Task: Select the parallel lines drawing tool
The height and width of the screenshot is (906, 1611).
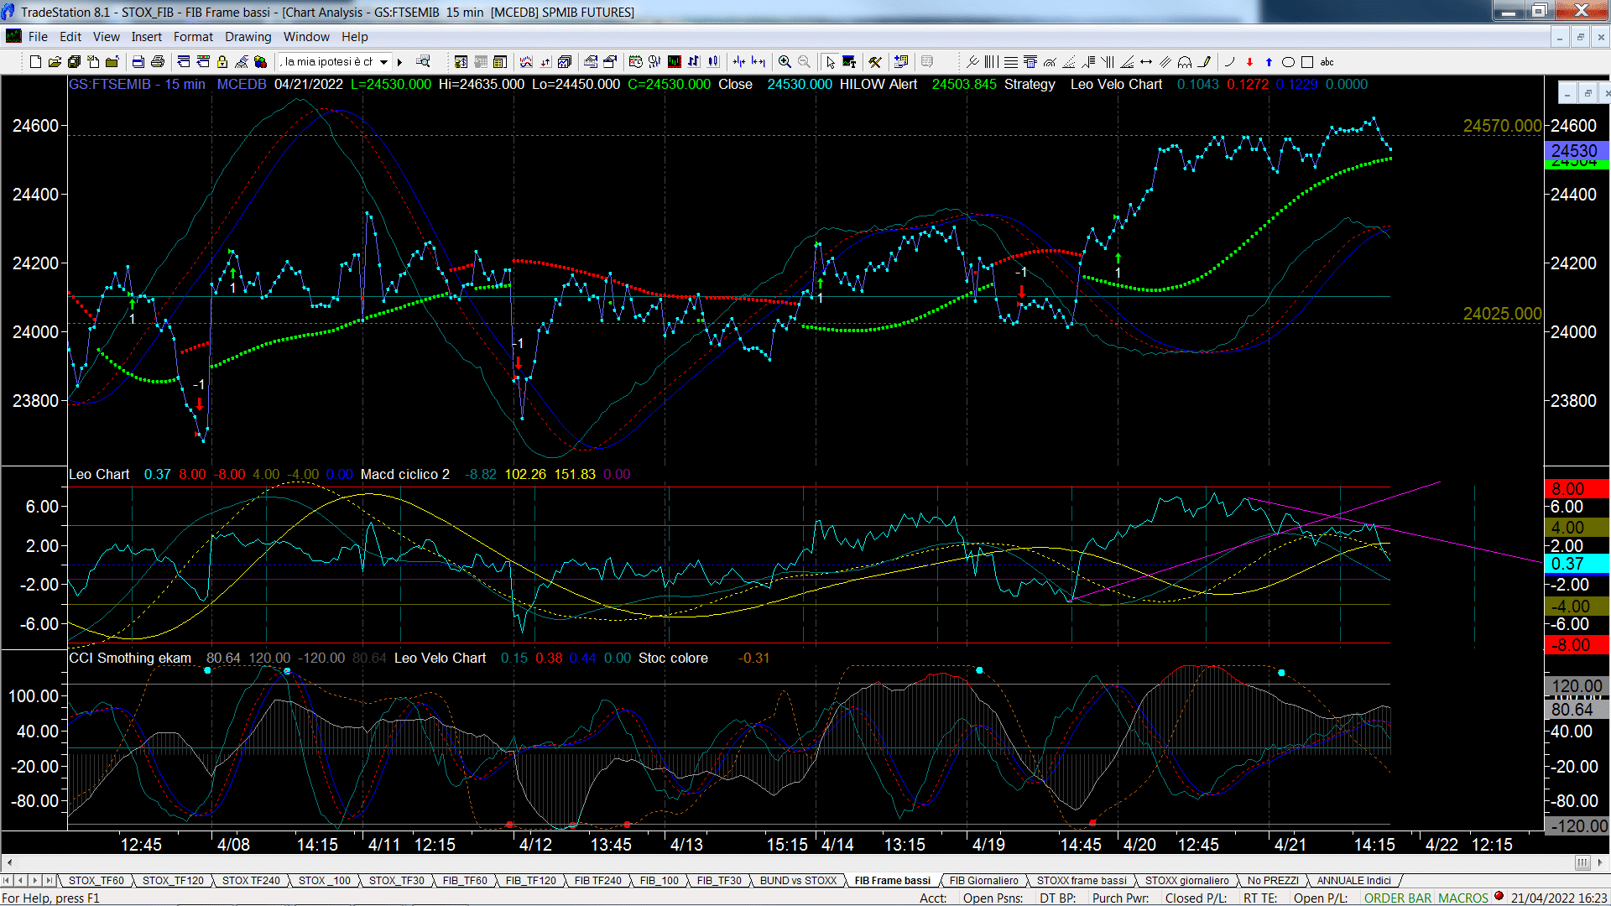Action: [x=1165, y=62]
